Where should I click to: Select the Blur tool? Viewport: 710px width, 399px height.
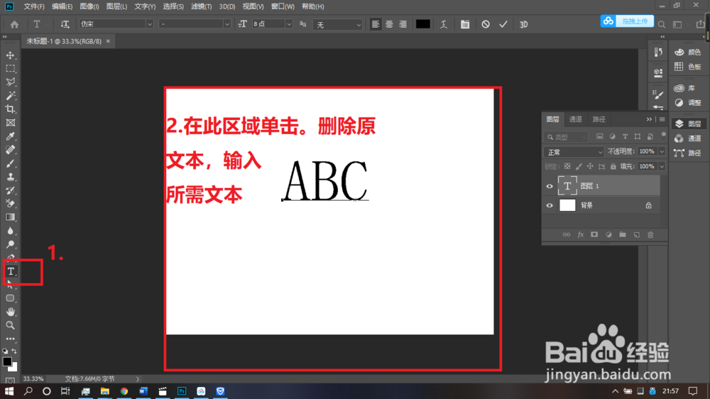(10, 231)
